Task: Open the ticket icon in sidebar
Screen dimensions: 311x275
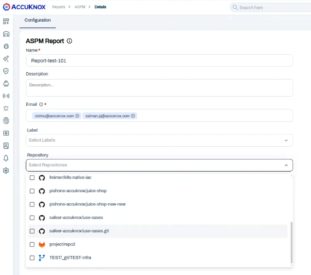Action: coord(6,133)
